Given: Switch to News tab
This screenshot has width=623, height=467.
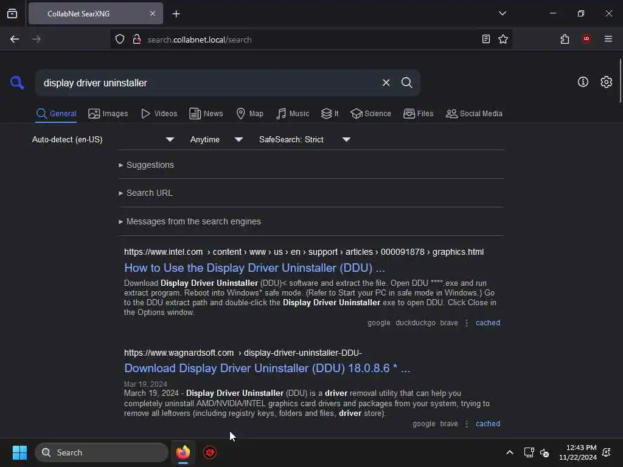Looking at the screenshot, I should tap(206, 114).
